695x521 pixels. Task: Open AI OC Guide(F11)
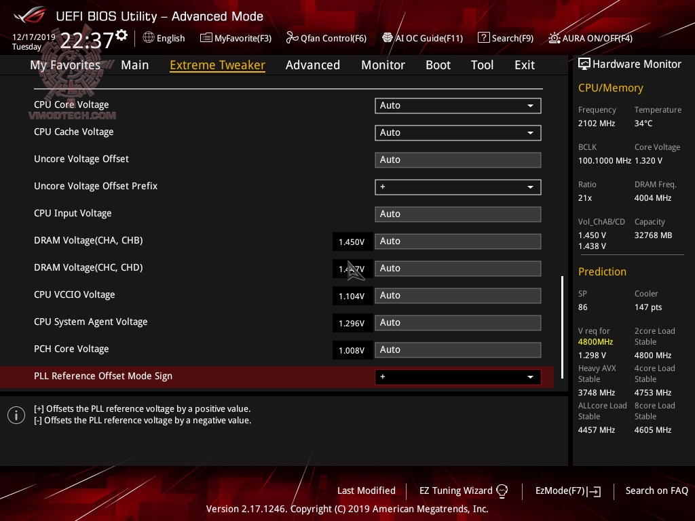(422, 38)
